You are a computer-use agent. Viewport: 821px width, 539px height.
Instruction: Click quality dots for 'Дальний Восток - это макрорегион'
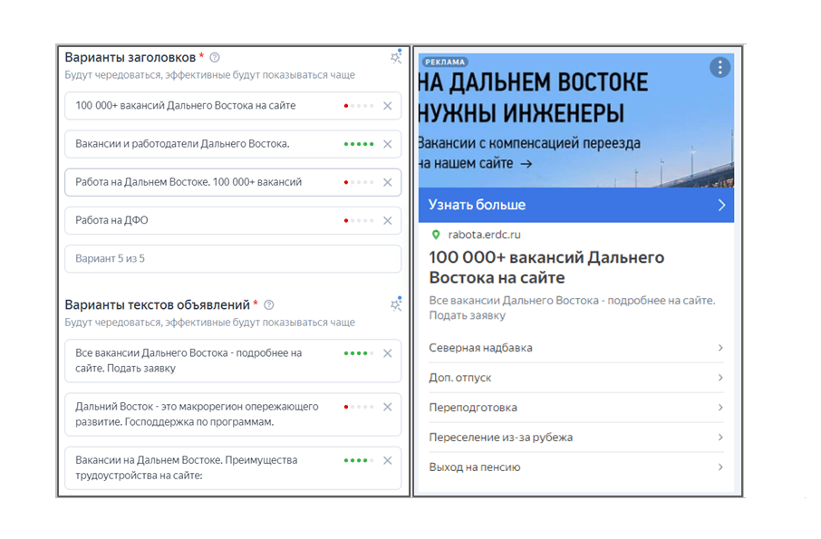pos(359,407)
